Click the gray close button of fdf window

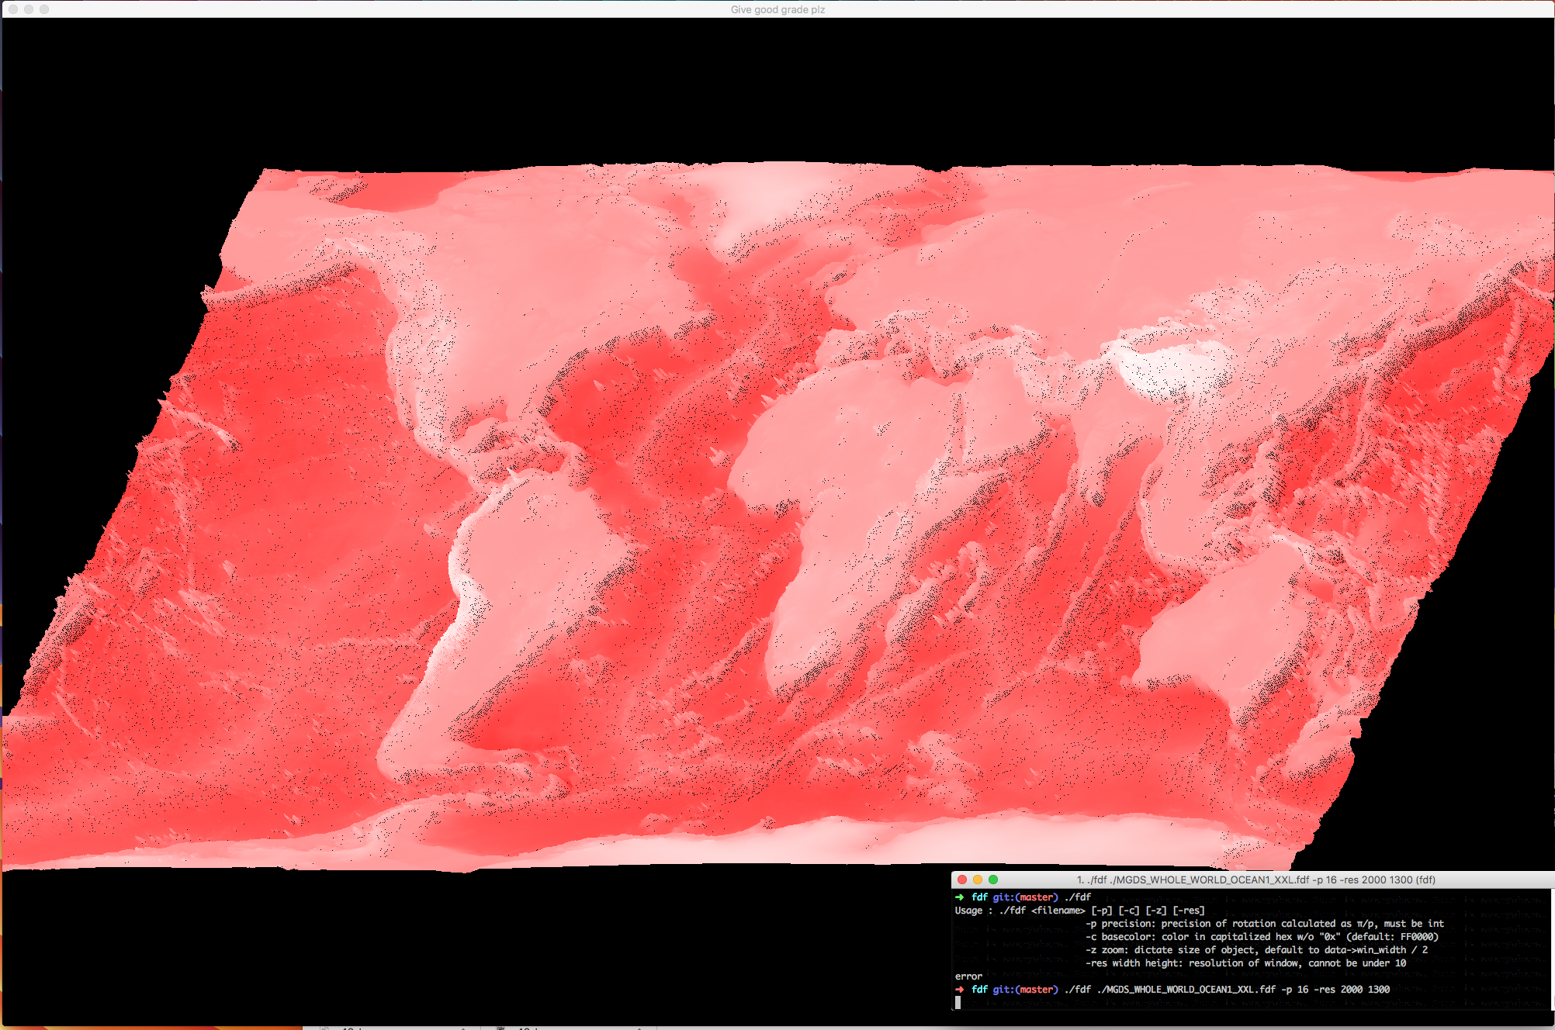[x=12, y=9]
